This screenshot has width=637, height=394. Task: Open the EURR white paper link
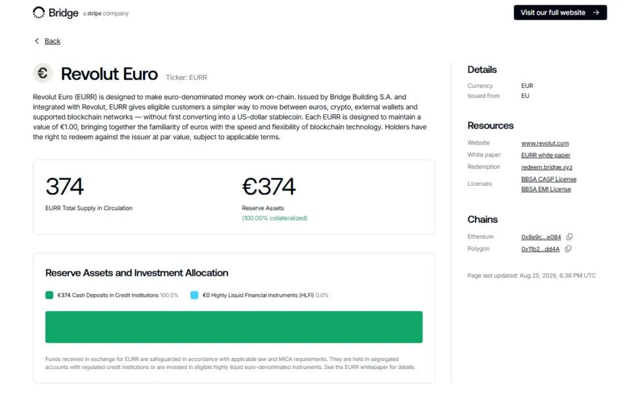click(x=546, y=155)
